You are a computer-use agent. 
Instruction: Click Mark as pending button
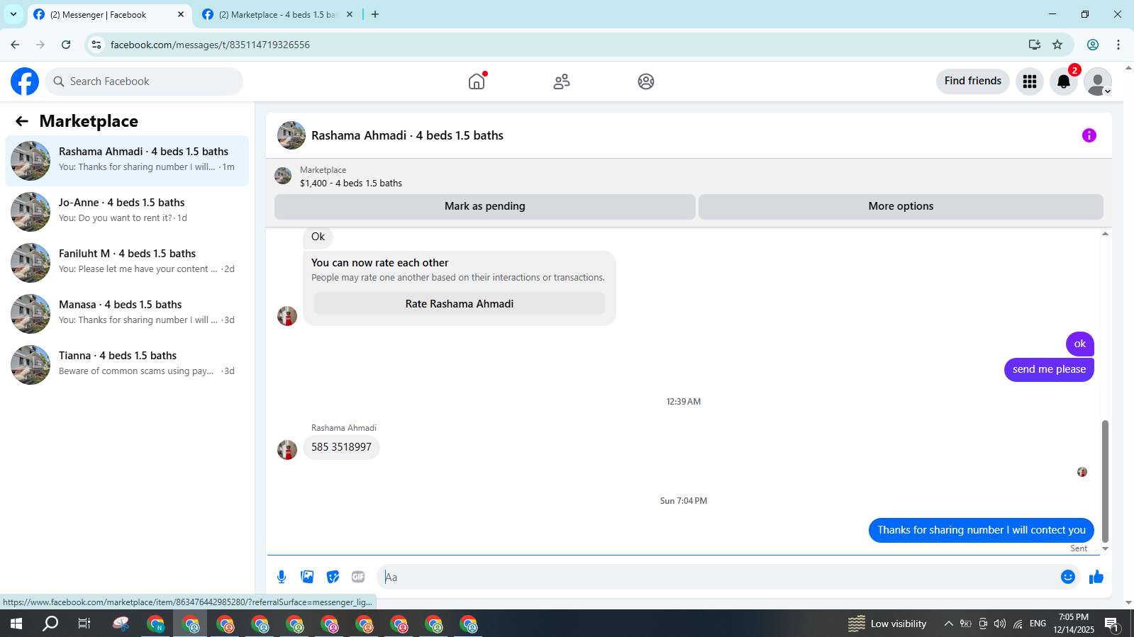point(485,206)
